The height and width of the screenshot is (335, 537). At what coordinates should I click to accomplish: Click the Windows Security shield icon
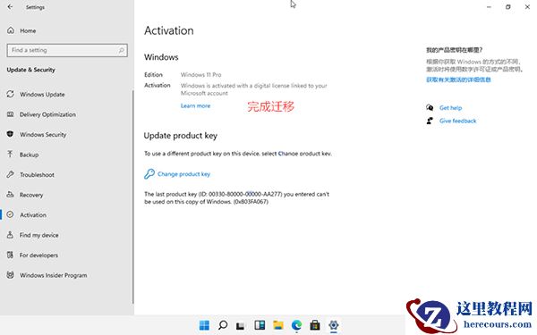click(10, 134)
